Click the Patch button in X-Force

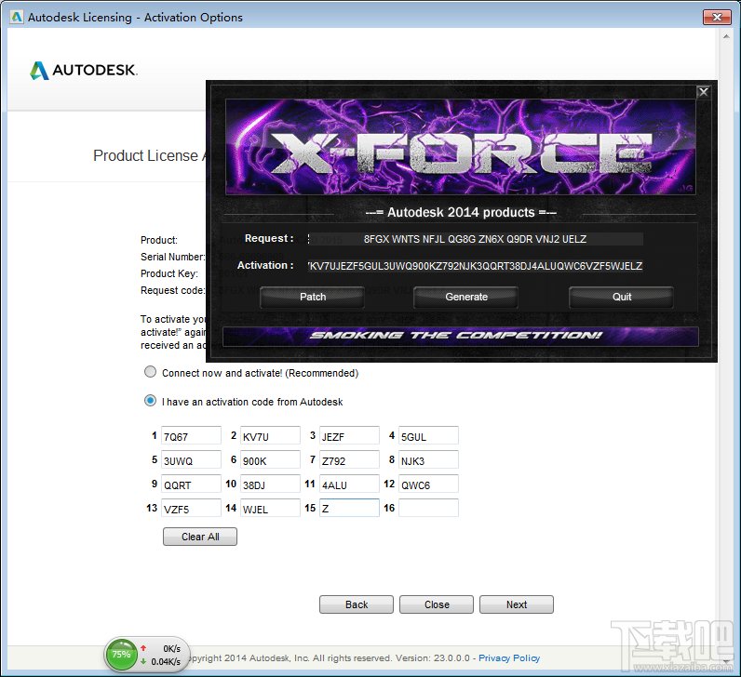pos(313,297)
